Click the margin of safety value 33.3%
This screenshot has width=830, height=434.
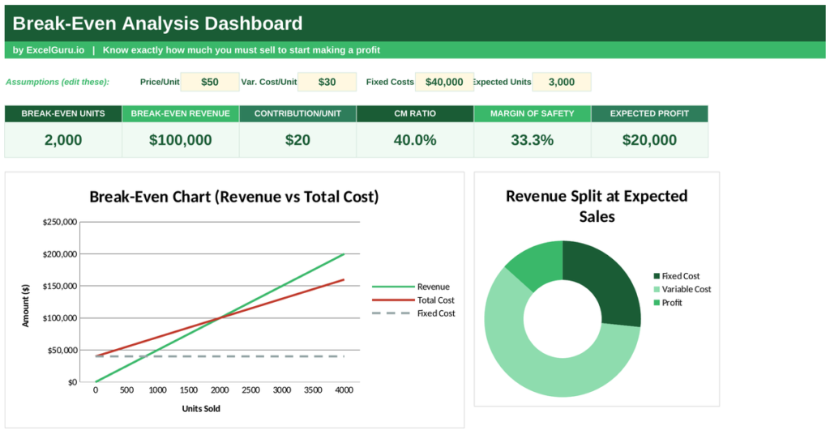click(x=533, y=140)
